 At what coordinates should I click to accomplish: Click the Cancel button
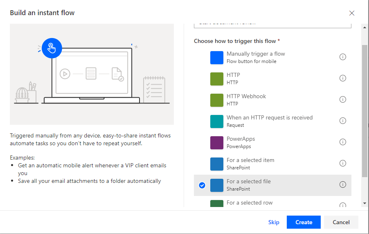(x=341, y=222)
